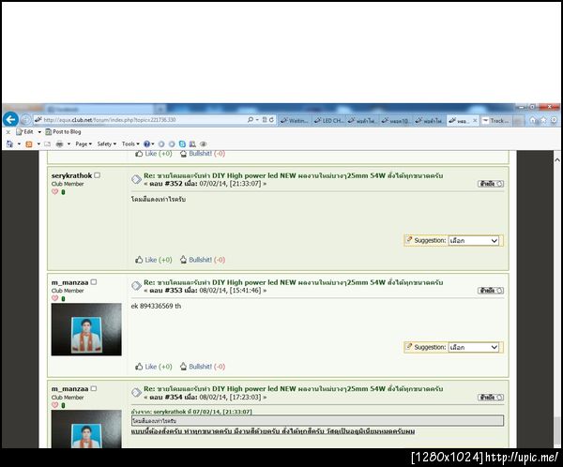Click thumbs-up Like icon on post #352
The height and width of the screenshot is (467, 563).
pyautogui.click(x=139, y=260)
